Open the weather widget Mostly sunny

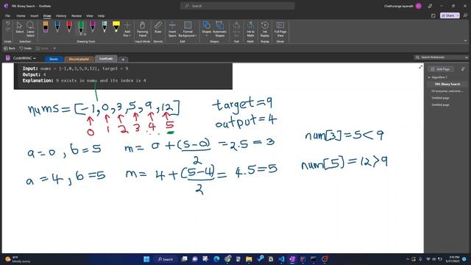18,259
